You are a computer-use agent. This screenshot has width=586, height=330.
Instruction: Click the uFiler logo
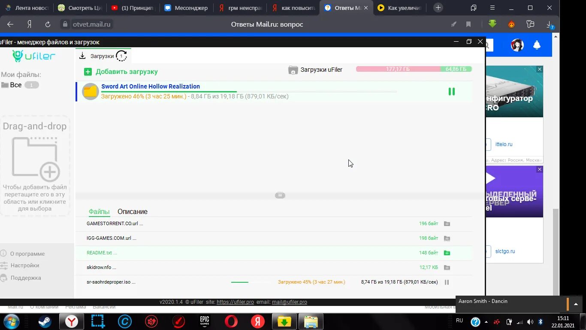pos(34,56)
